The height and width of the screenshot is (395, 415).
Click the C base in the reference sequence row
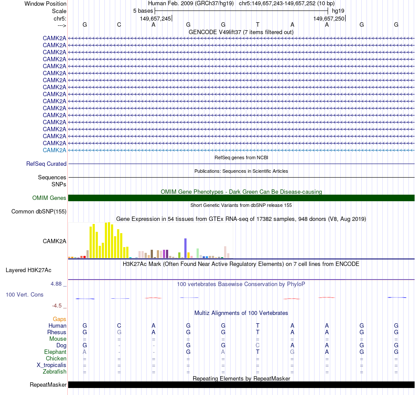click(119, 24)
